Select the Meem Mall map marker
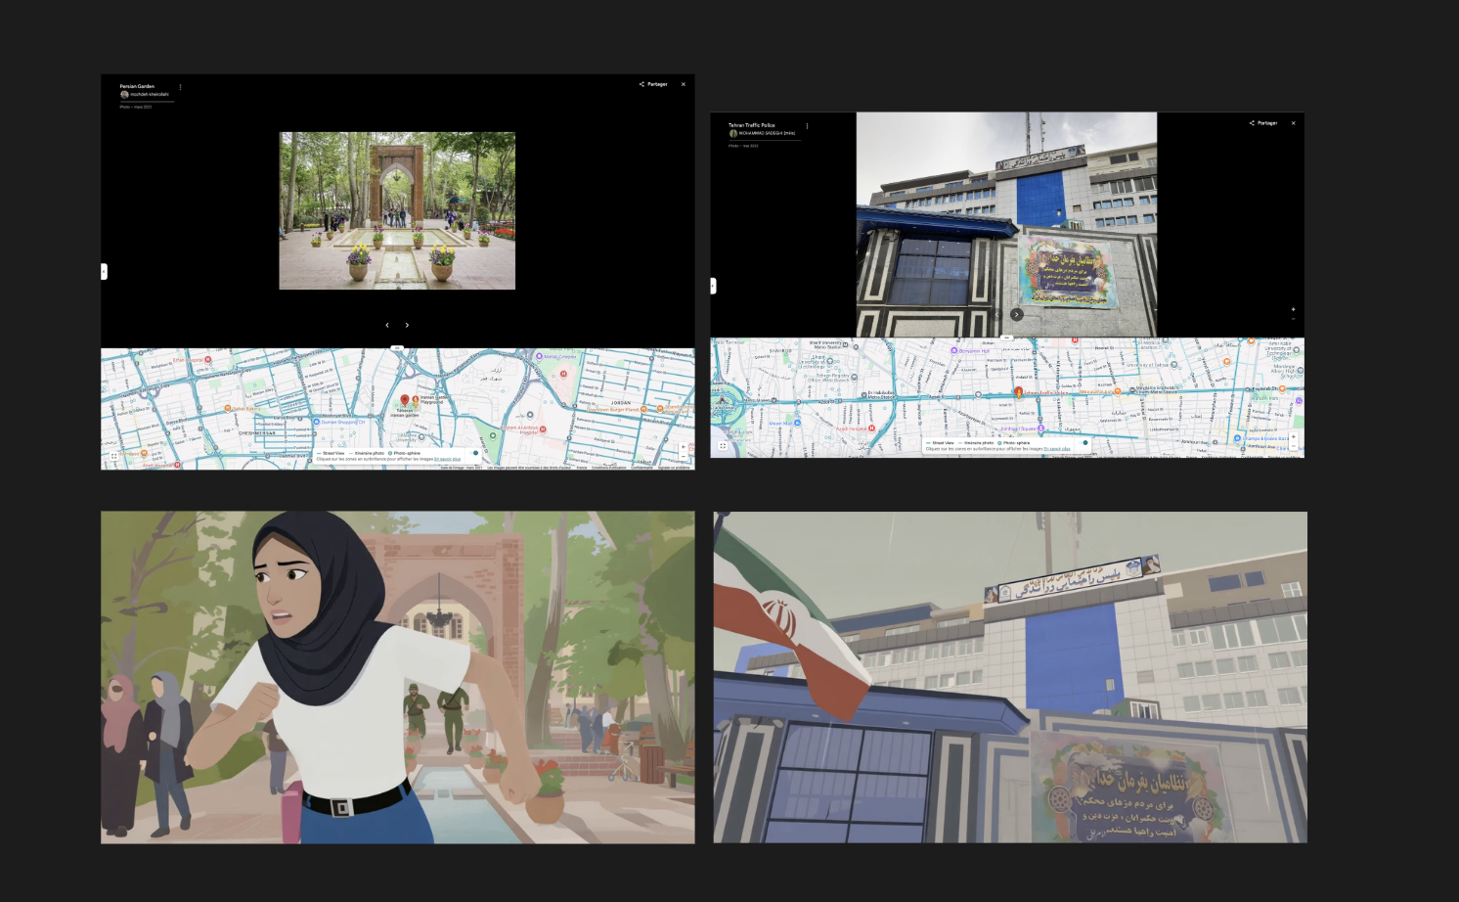This screenshot has height=902, width=1459. point(797,423)
